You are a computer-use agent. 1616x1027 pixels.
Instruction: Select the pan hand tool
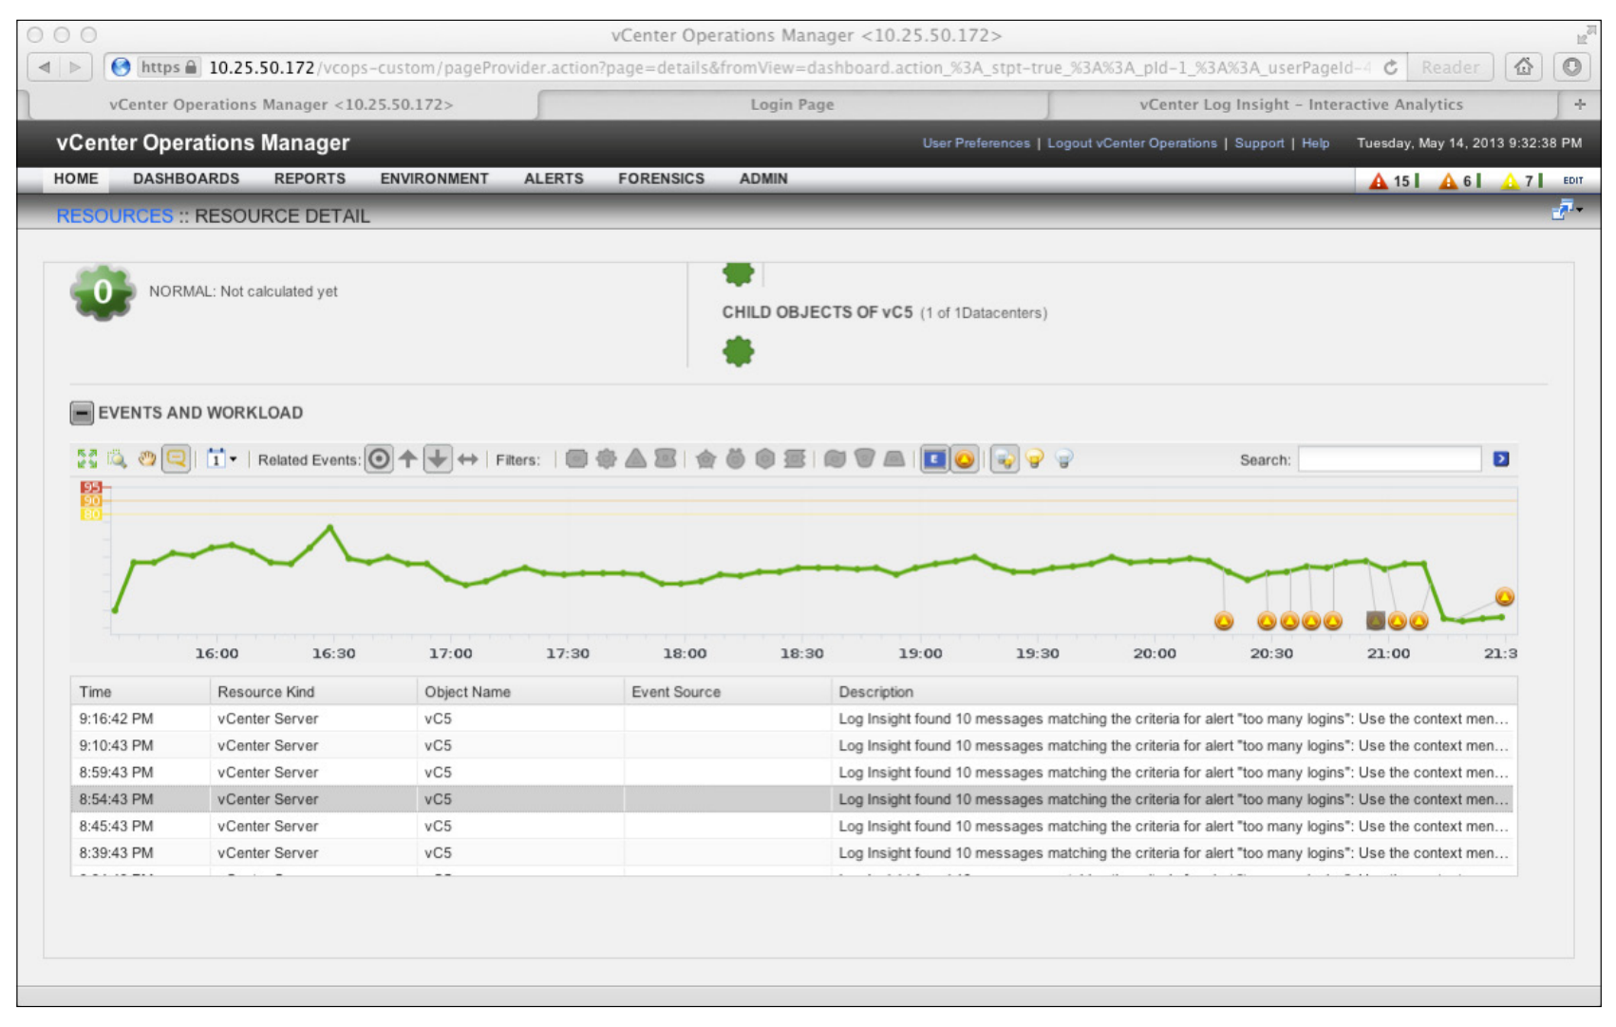click(x=146, y=459)
